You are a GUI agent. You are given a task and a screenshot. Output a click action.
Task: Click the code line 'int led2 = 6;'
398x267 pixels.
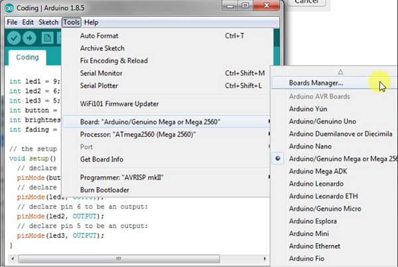click(34, 91)
